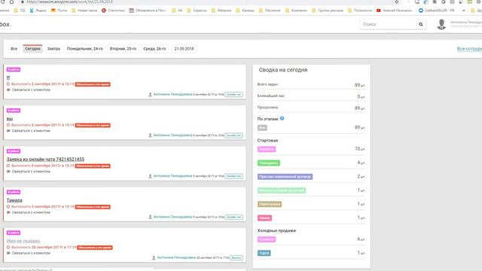
Task: Click Антонина Геннадьевна link in ff card
Action: 172,94
